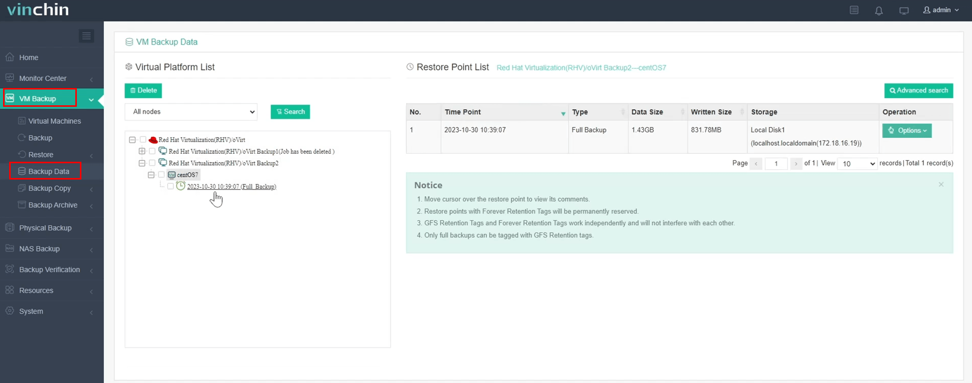
Task: Sort the table by the Data Size column
Action: click(x=657, y=112)
